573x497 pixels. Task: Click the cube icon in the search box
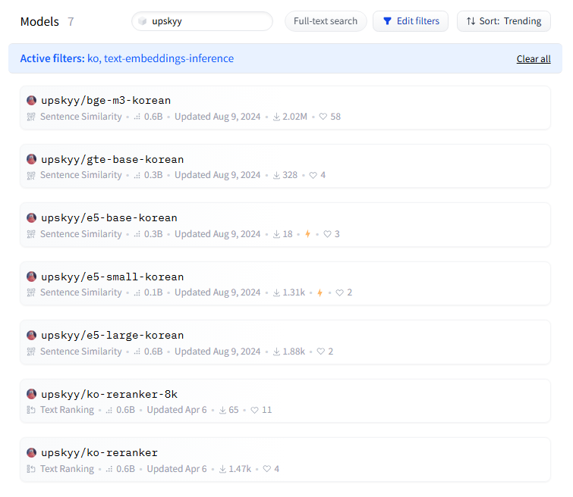click(143, 21)
